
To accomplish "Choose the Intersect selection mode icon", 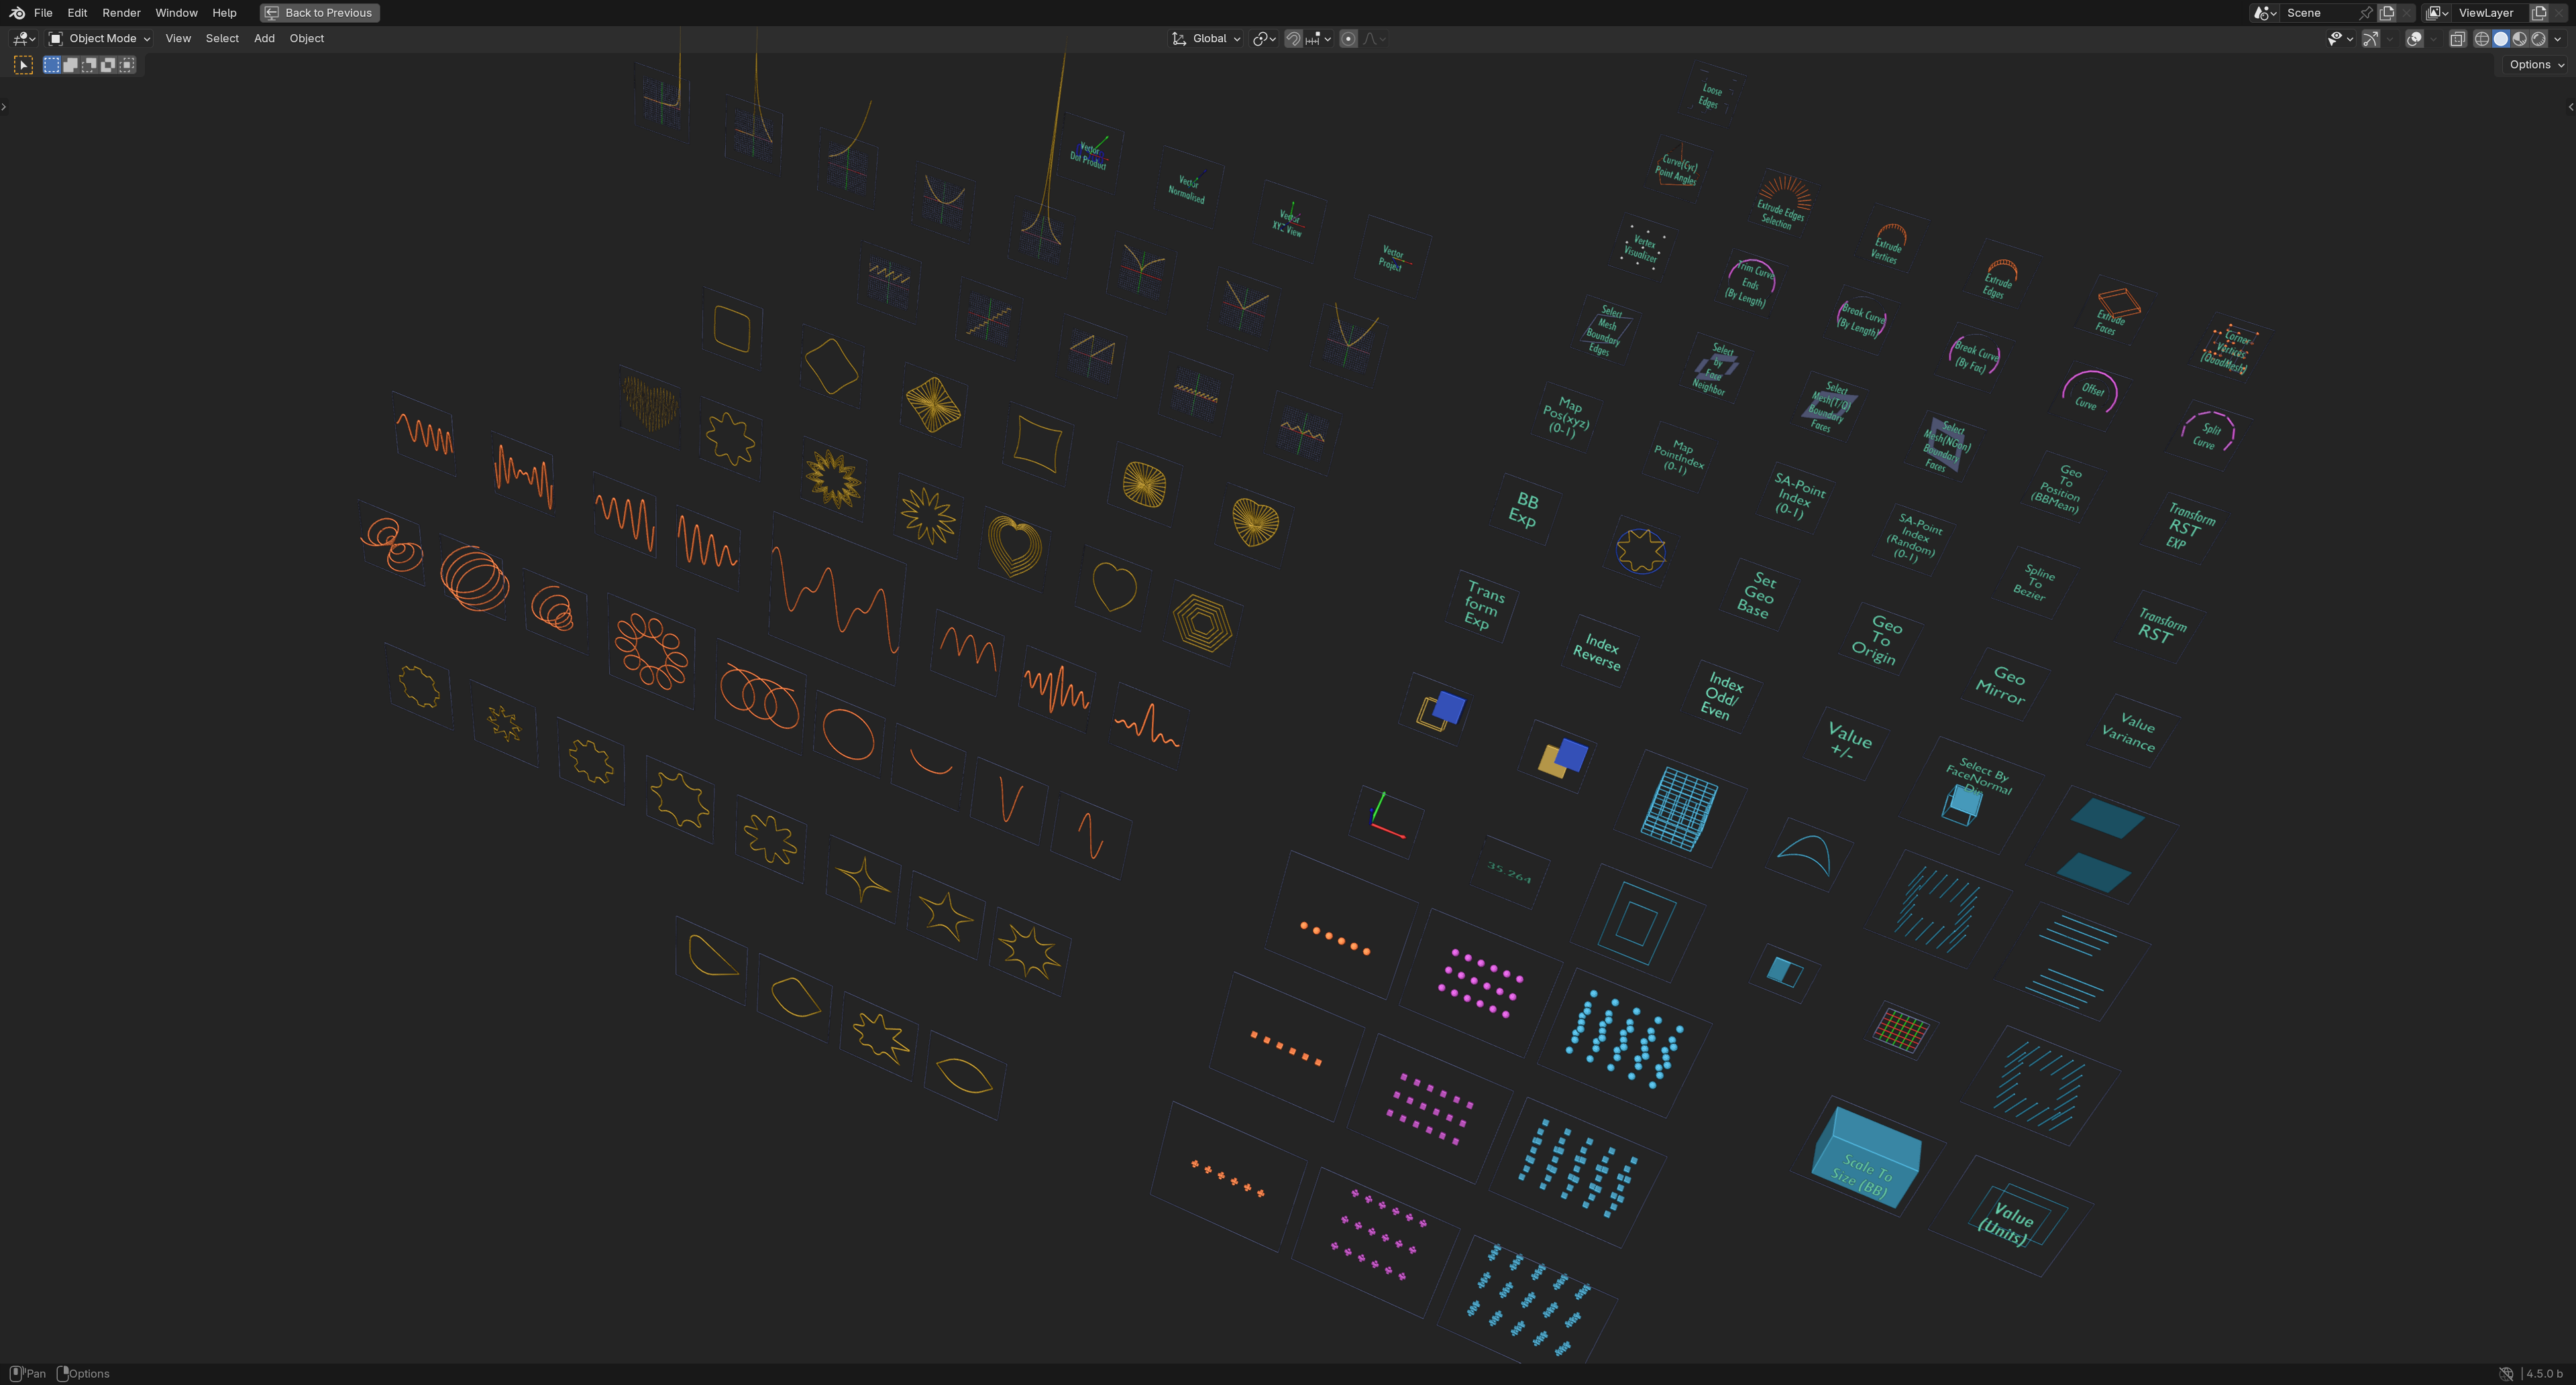I will 127,65.
